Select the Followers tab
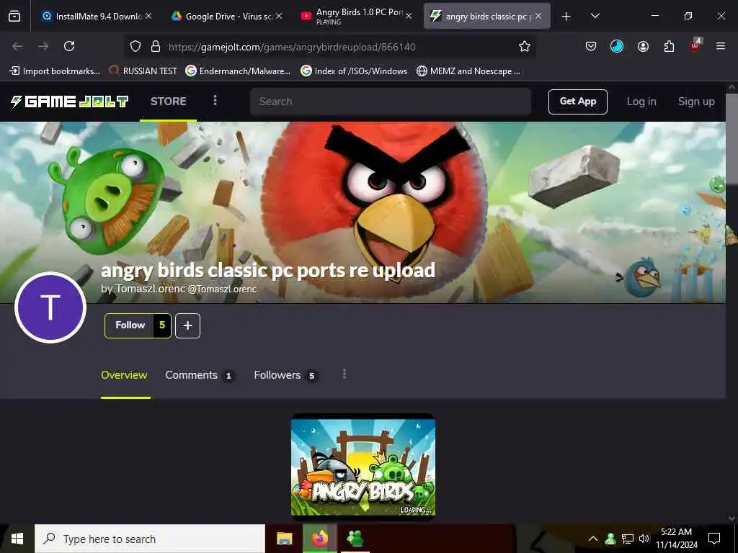This screenshot has height=553, width=738. click(285, 375)
